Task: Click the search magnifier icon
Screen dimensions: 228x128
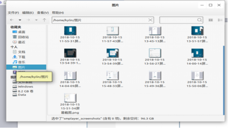Action: (200, 20)
